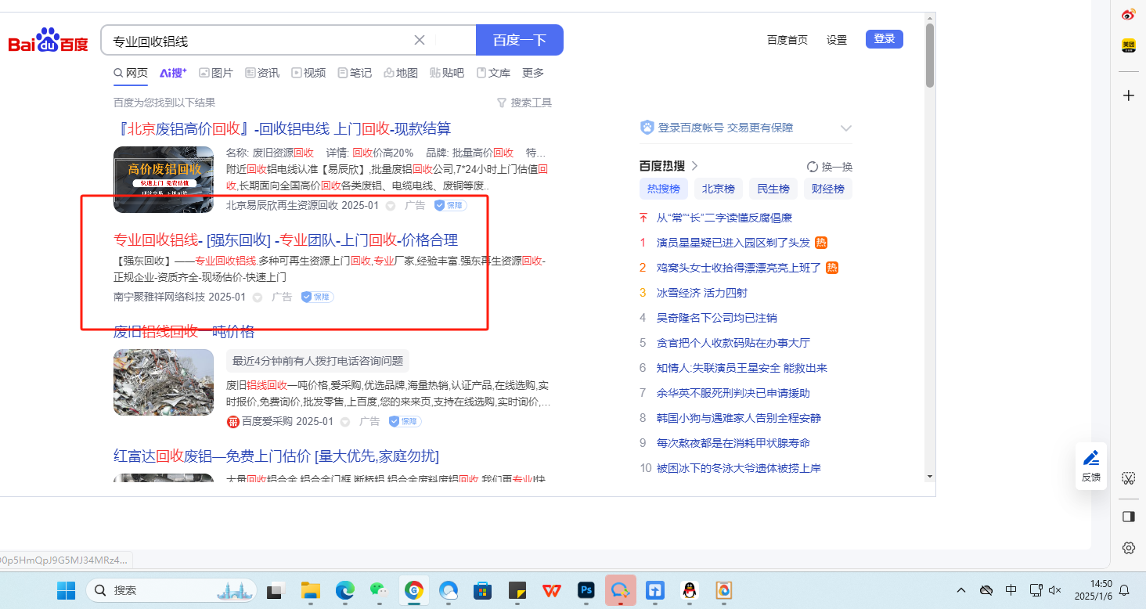1146x609 pixels.
Task: Refresh hot searches with 换一换
Action: pyautogui.click(x=830, y=167)
